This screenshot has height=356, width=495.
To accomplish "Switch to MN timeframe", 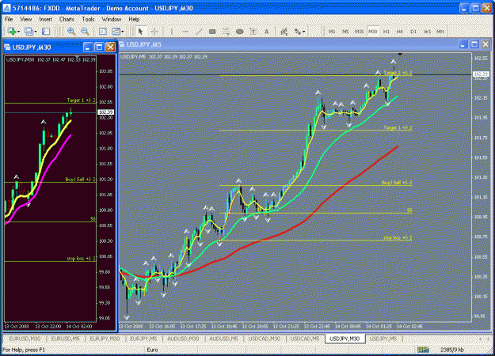I will tap(440, 32).
